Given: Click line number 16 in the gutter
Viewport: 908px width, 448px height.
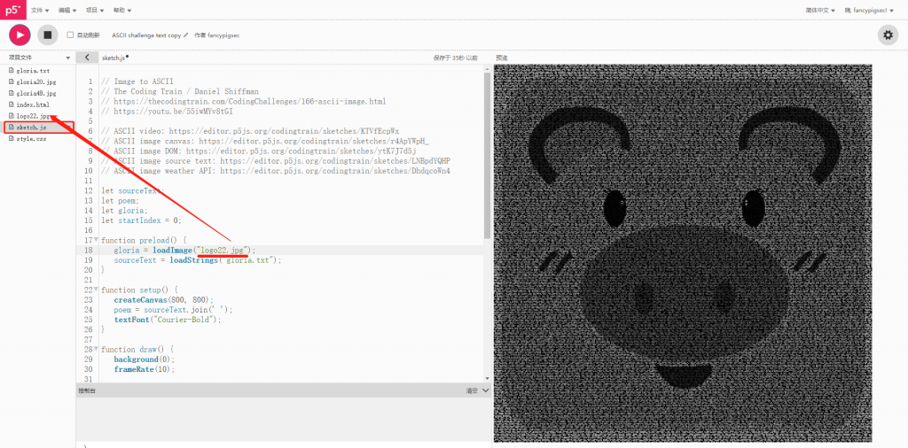Looking at the screenshot, I should (89, 230).
